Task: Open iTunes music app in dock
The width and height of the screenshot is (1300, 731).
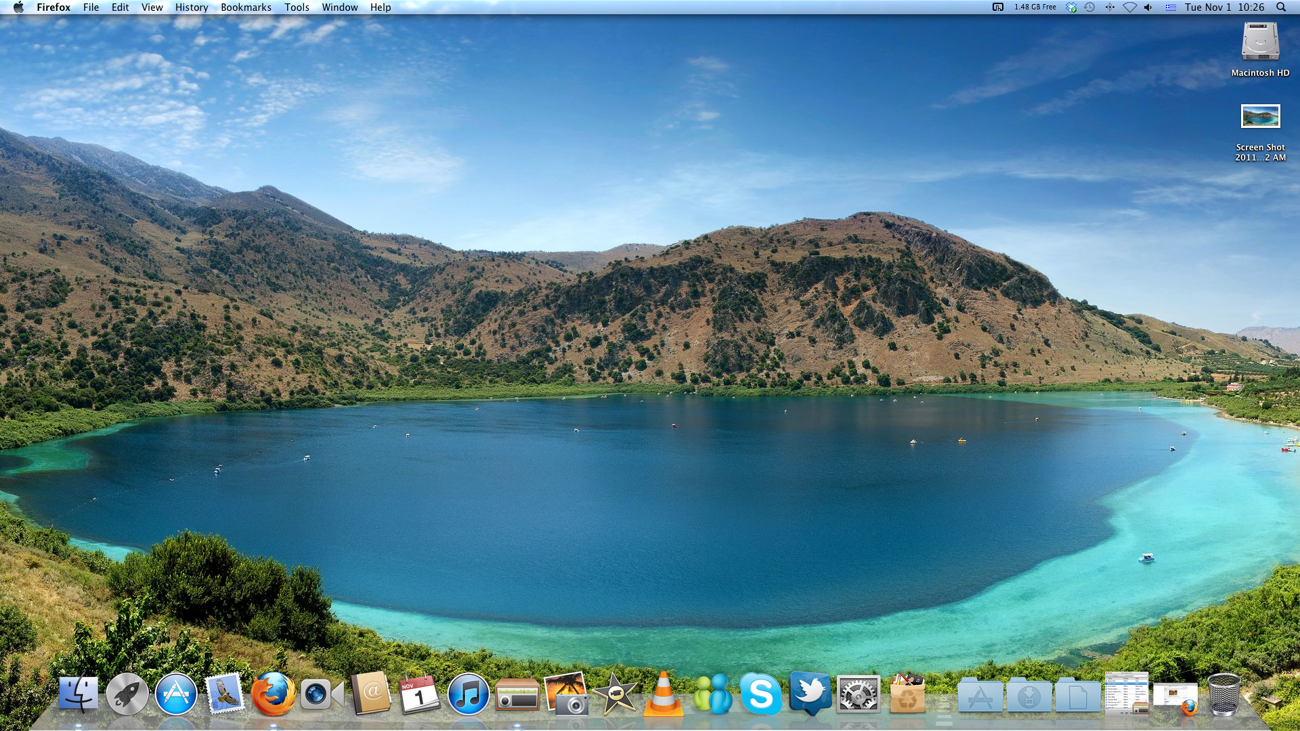Action: coord(468,694)
